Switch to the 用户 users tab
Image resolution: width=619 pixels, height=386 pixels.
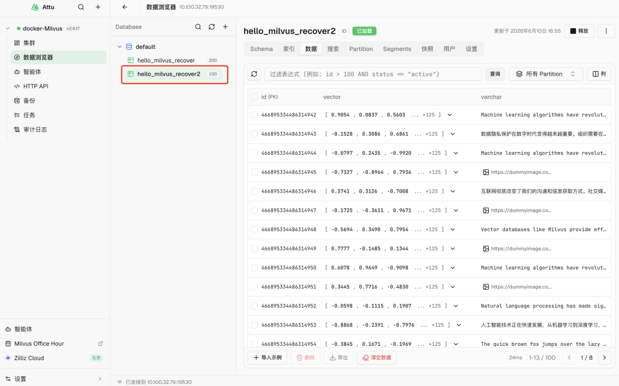coord(449,49)
